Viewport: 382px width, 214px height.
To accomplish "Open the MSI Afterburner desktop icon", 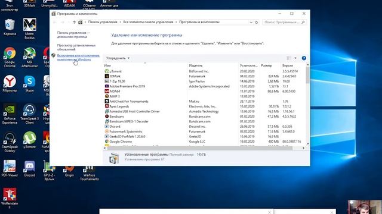I will (29, 57).
